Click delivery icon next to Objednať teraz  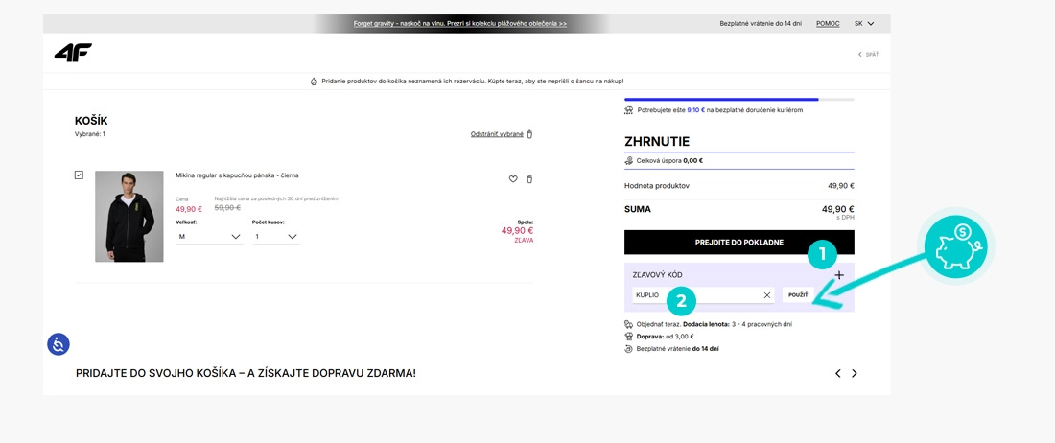click(629, 323)
